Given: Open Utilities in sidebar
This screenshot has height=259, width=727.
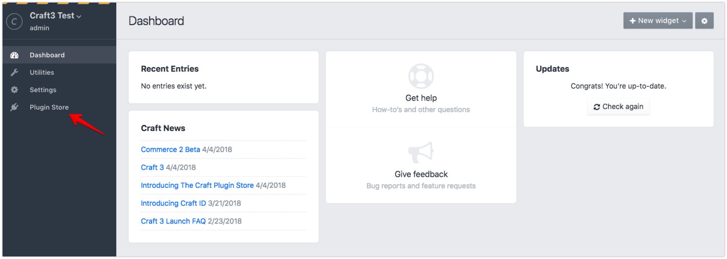Looking at the screenshot, I should click(x=59, y=73).
